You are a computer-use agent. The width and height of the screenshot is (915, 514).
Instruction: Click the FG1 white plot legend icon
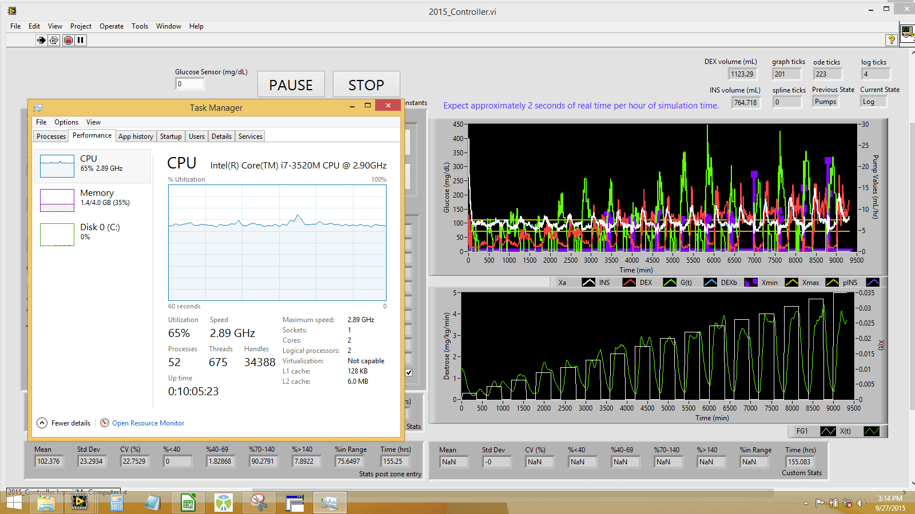click(828, 431)
